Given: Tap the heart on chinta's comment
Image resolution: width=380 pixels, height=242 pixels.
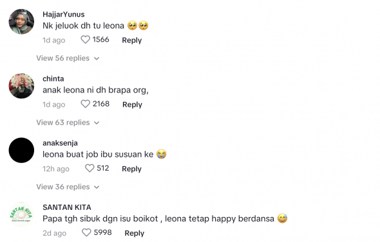Looking at the screenshot, I should pyautogui.click(x=85, y=104).
